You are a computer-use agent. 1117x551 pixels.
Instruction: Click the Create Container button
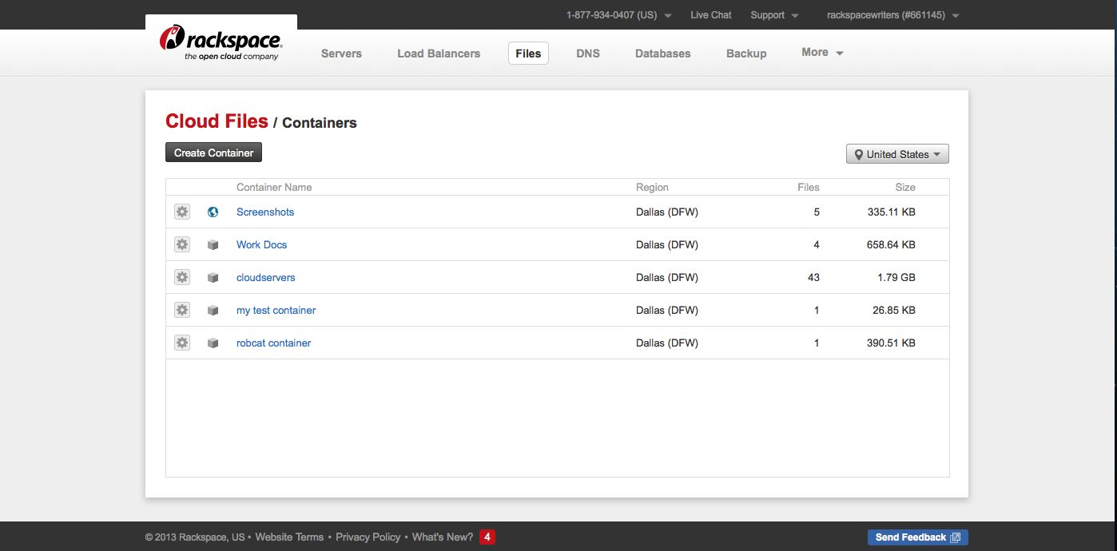213,152
